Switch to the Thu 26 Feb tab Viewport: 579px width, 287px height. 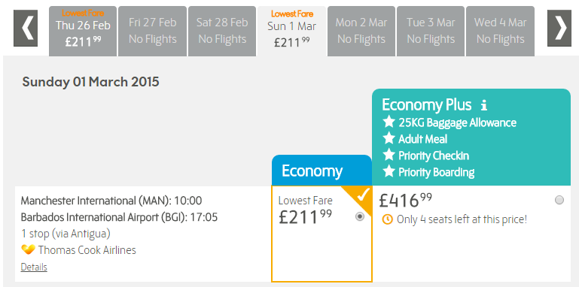pyautogui.click(x=83, y=32)
